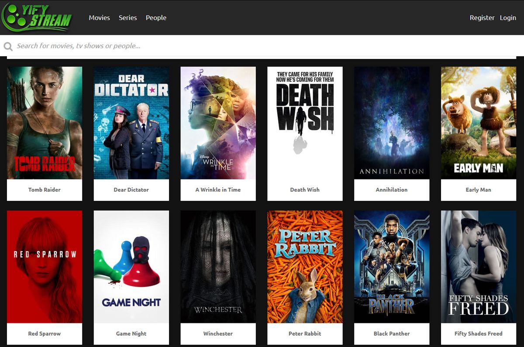Open the Annihilation poster
The image size is (524, 347).
pos(392,123)
